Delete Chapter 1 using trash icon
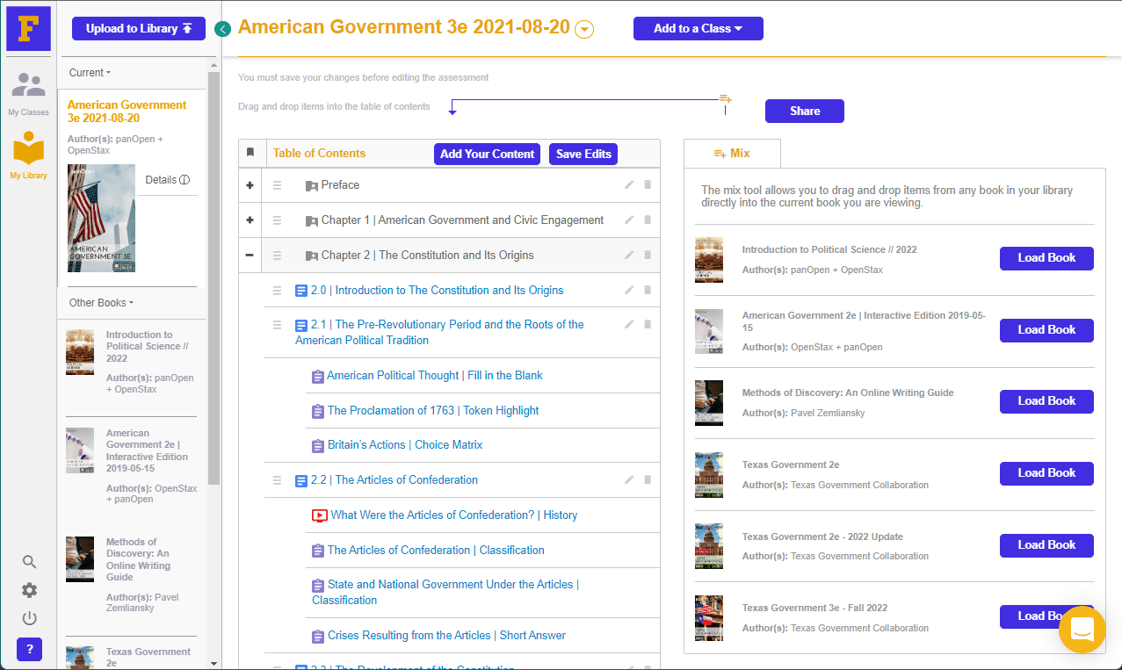The width and height of the screenshot is (1122, 670). pyautogui.click(x=648, y=220)
